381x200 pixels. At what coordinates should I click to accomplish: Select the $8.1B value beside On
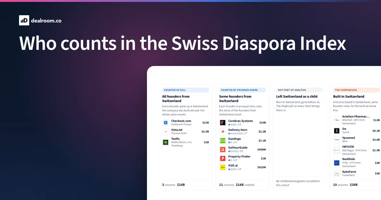tap(376, 131)
